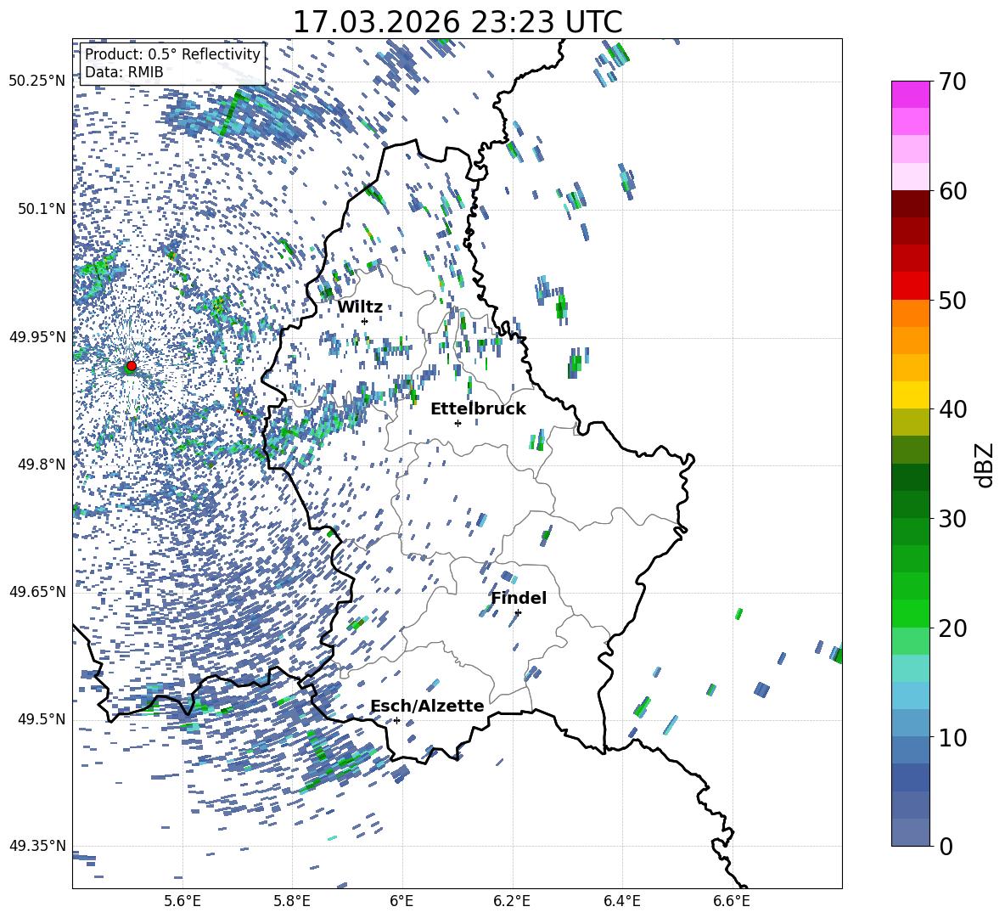The width and height of the screenshot is (1005, 918).
Task: Select the Esch/Alzette city label
Action: (427, 707)
